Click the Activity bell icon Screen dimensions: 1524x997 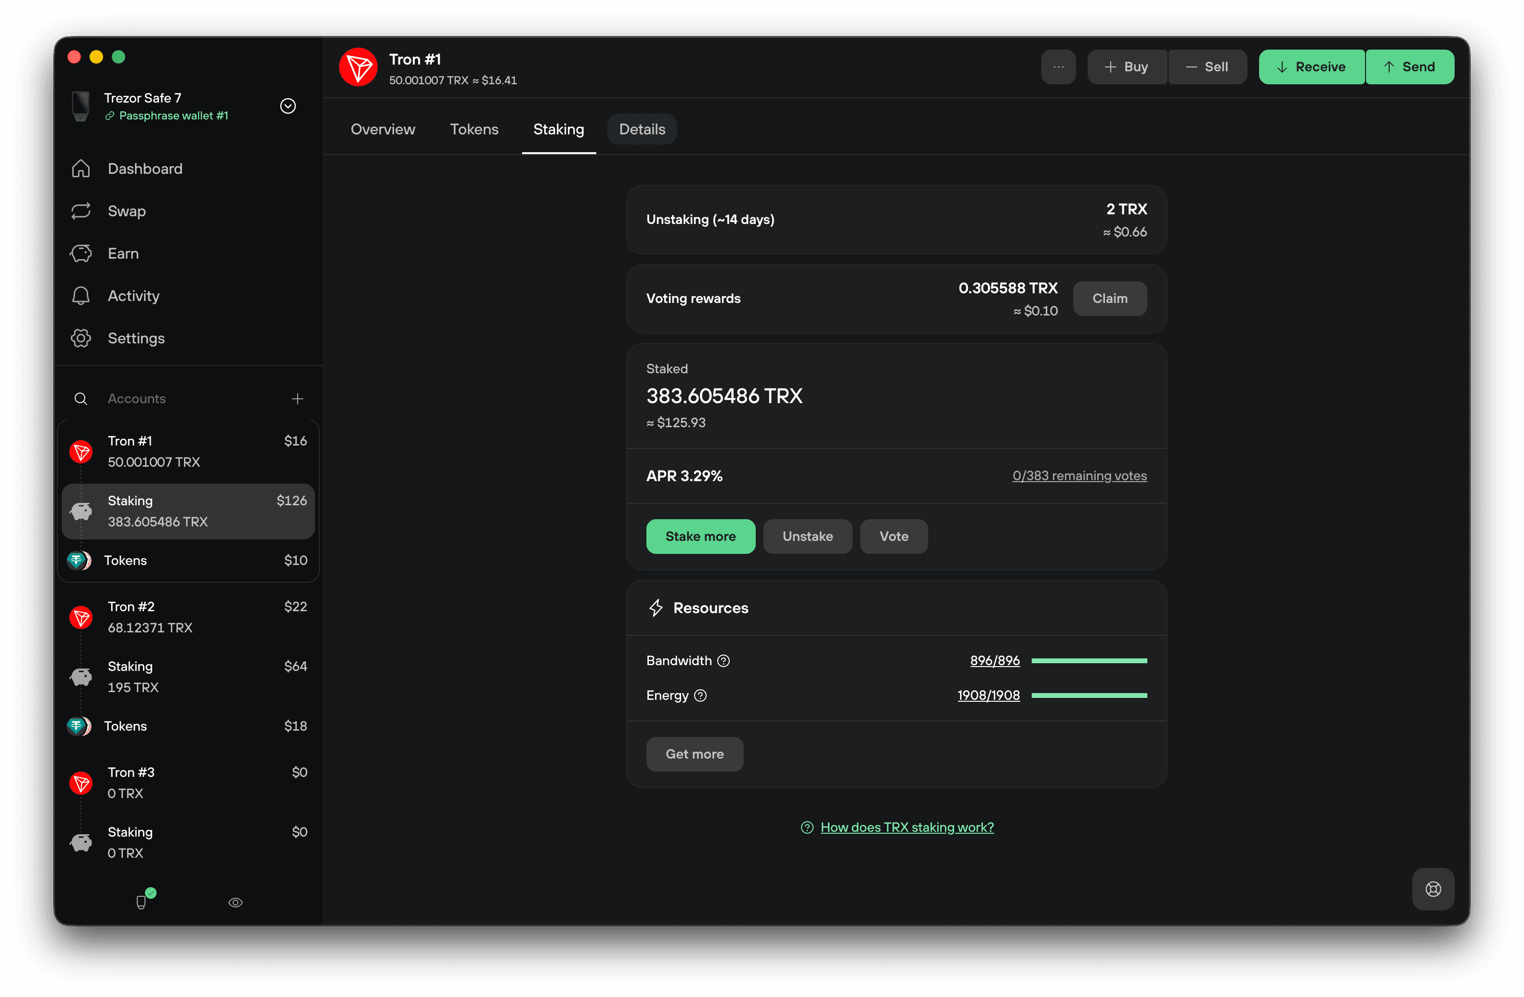81,295
